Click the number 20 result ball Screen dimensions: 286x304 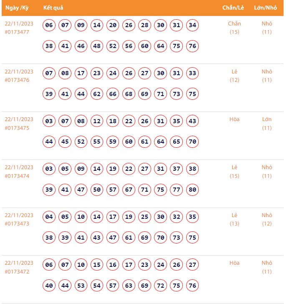113,25
